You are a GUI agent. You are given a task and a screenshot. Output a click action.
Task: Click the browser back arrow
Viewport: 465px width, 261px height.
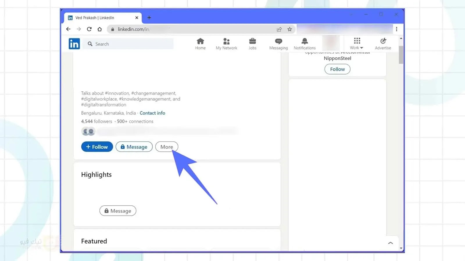(x=68, y=29)
